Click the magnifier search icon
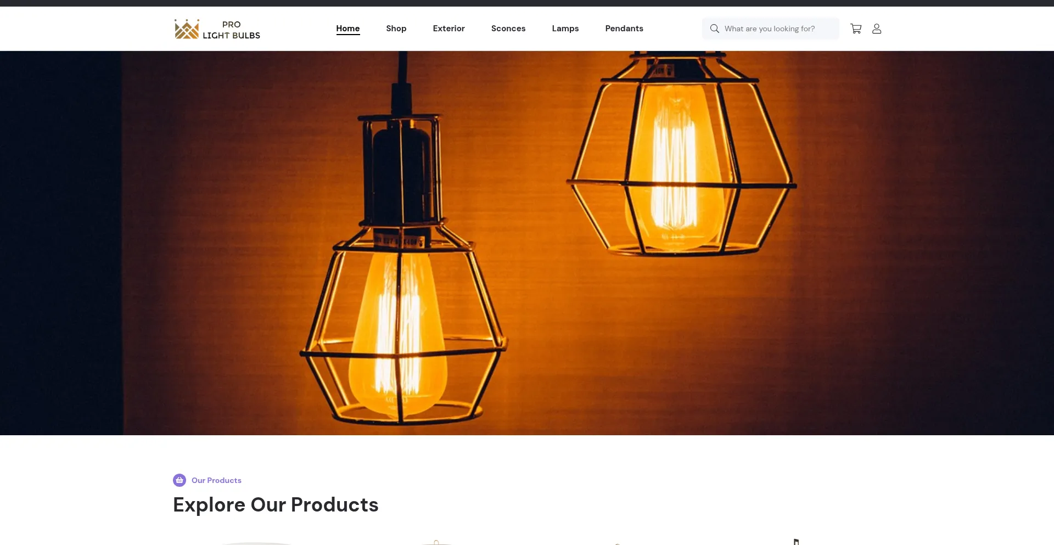1054x545 pixels. (x=714, y=29)
